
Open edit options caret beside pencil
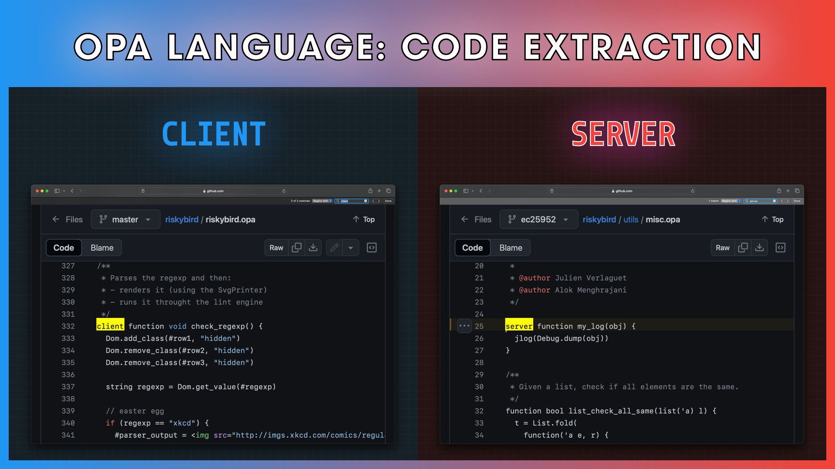pos(351,248)
